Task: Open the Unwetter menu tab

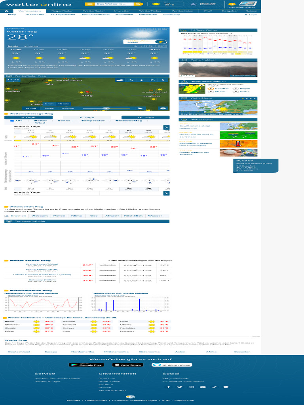Action: pyautogui.click(x=122, y=11)
